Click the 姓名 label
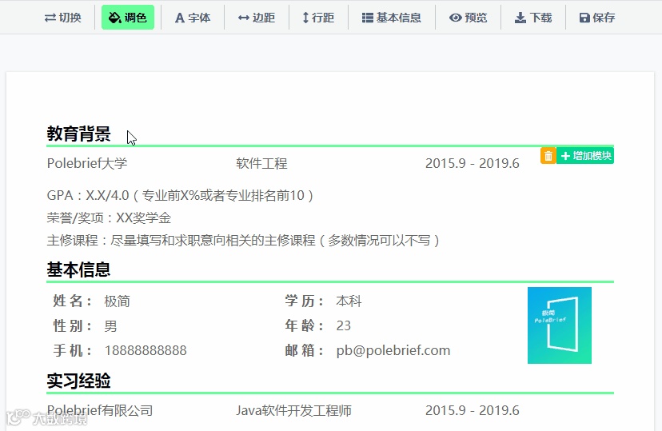 coord(72,301)
